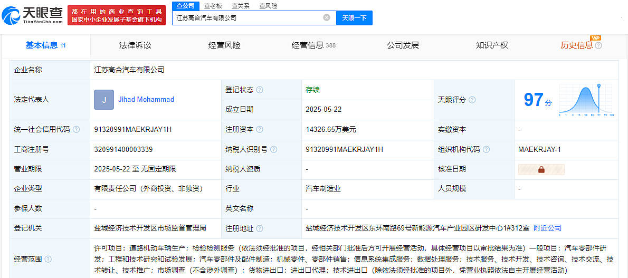The width and height of the screenshot is (628, 278).
Task: Select the 查老板 search tab
Action: point(213,6)
